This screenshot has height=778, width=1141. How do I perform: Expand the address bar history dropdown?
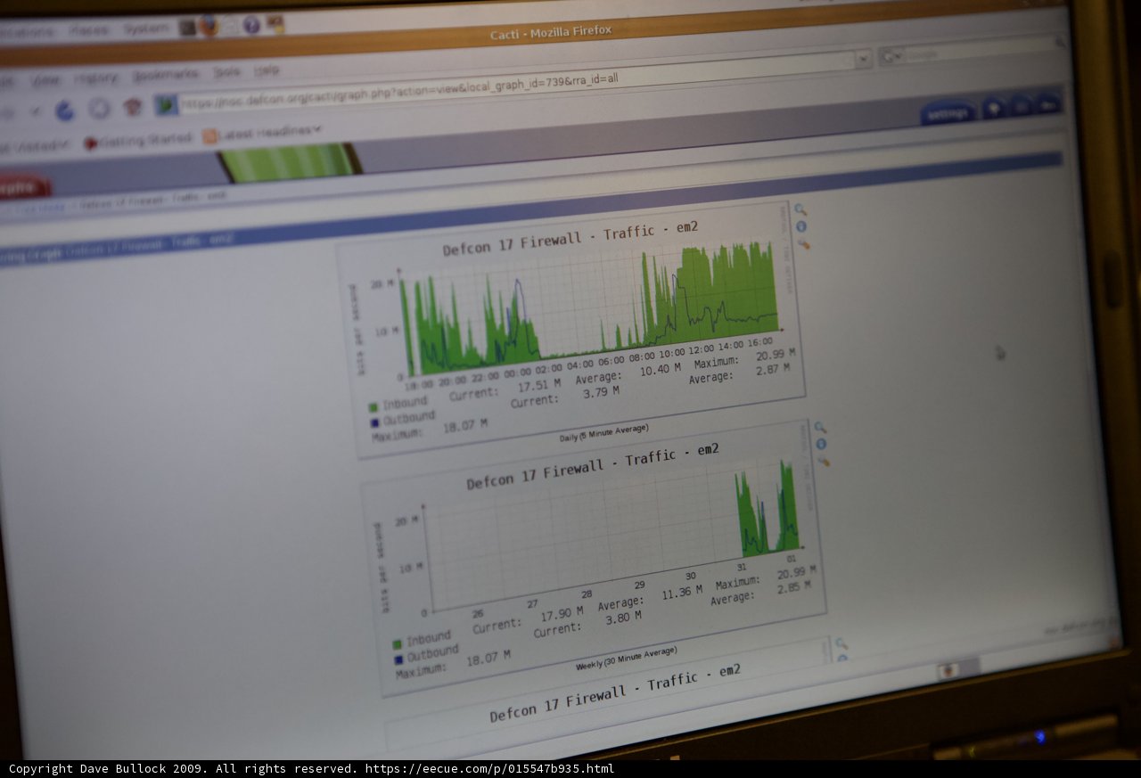(x=863, y=59)
